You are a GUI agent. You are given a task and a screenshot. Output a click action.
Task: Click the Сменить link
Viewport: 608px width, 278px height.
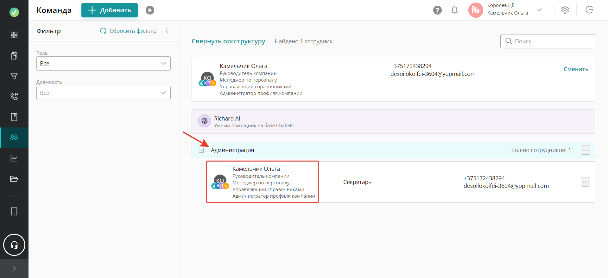(576, 69)
